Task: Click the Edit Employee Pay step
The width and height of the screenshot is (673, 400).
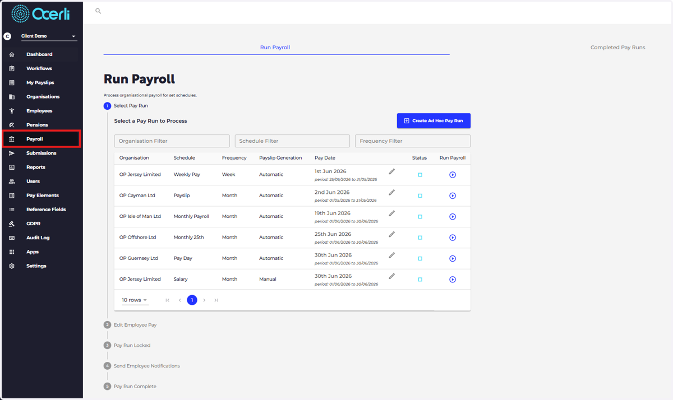Action: tap(130, 325)
